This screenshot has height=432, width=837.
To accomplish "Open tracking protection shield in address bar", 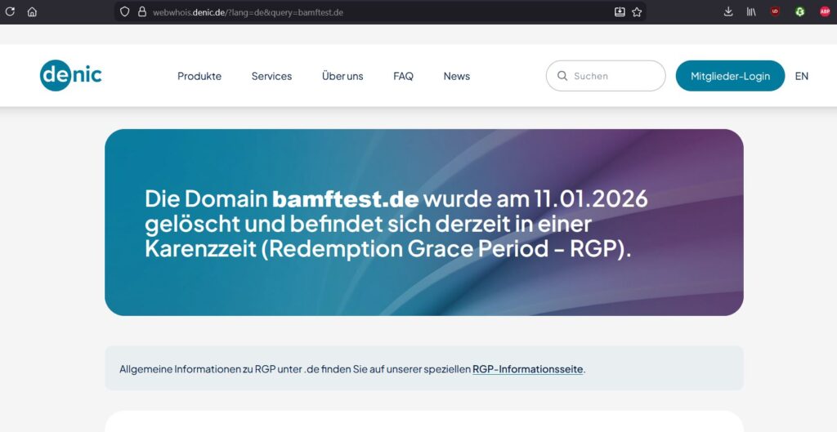I will 124,11.
